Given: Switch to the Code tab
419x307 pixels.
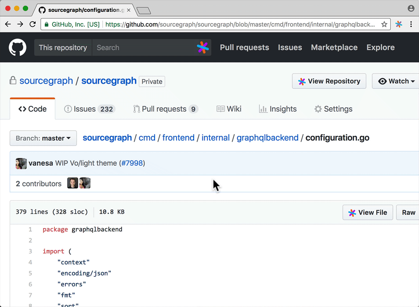Looking at the screenshot, I should tap(32, 109).
